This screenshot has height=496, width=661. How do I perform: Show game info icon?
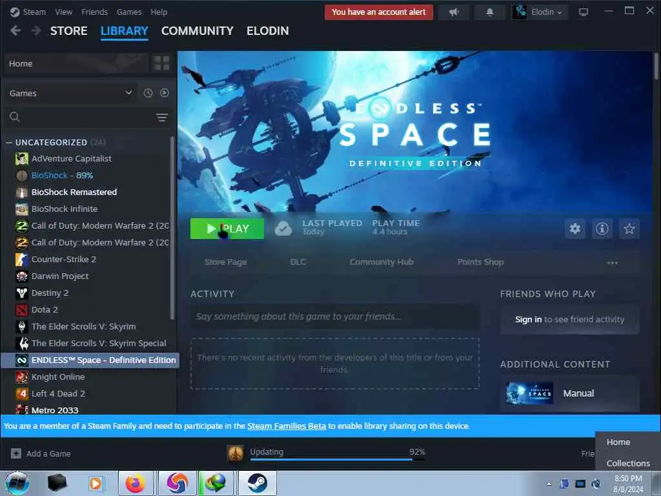[x=602, y=229]
